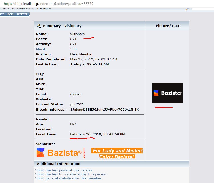This screenshot has height=183, width=214.
Task: Click the date 'May 27, 2012, 09:02:37 AM'
Action: 94,59
